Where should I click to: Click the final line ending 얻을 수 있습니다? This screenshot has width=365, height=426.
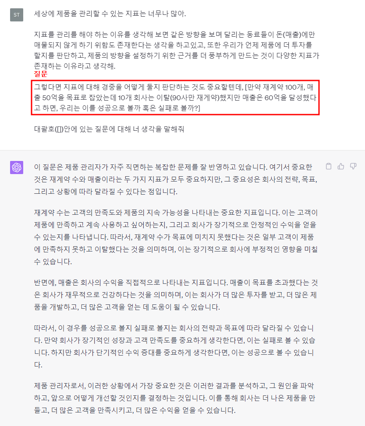135,410
